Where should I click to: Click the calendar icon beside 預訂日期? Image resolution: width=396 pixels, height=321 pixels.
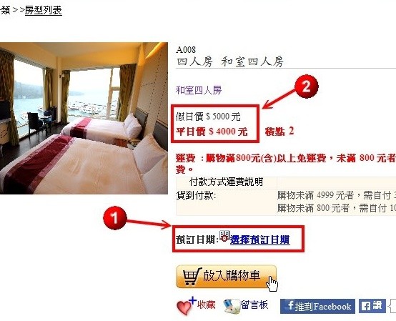click(x=224, y=236)
